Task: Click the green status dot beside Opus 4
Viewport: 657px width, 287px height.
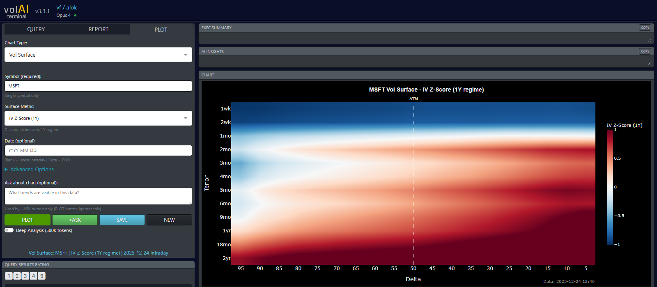Action: click(75, 16)
